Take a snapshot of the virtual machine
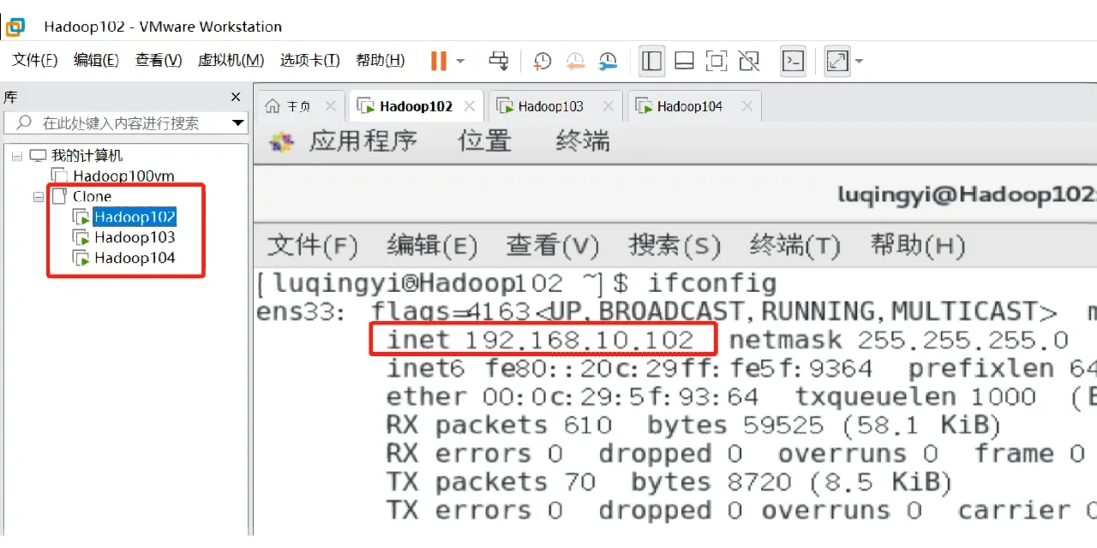Image resolution: width=1097 pixels, height=548 pixels. click(x=542, y=61)
